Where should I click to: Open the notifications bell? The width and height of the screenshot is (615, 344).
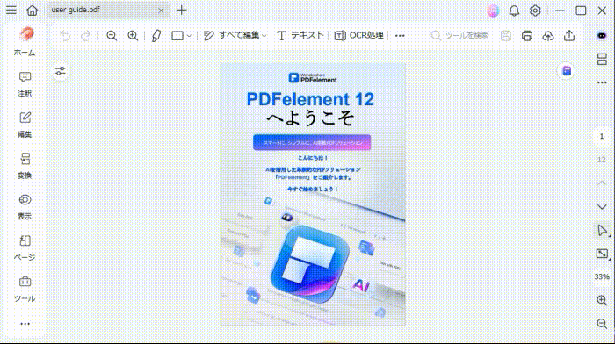pos(514,11)
